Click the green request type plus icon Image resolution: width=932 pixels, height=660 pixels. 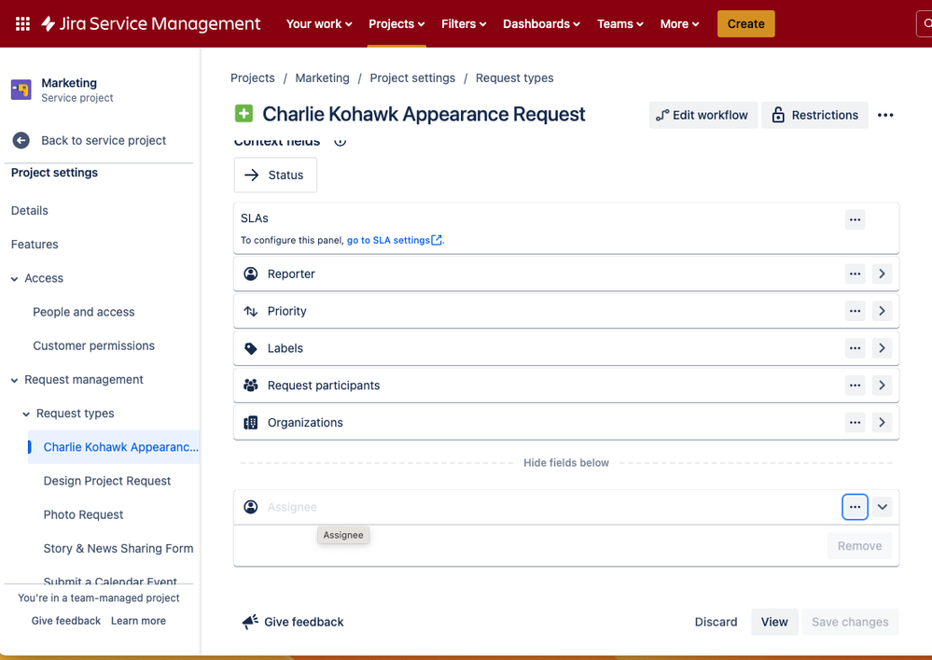click(x=243, y=114)
